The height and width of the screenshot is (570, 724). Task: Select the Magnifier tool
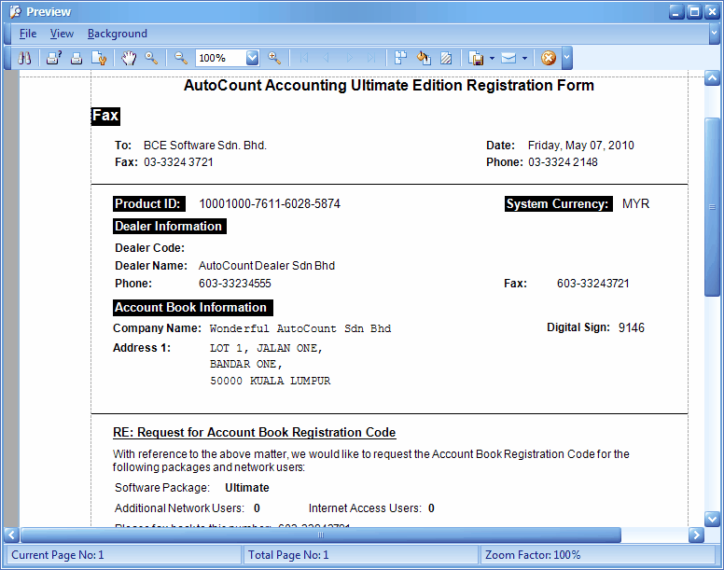(151, 58)
